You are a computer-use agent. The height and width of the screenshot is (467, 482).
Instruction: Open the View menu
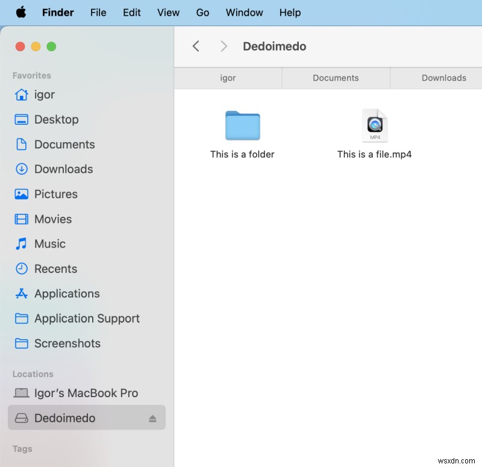tap(168, 12)
